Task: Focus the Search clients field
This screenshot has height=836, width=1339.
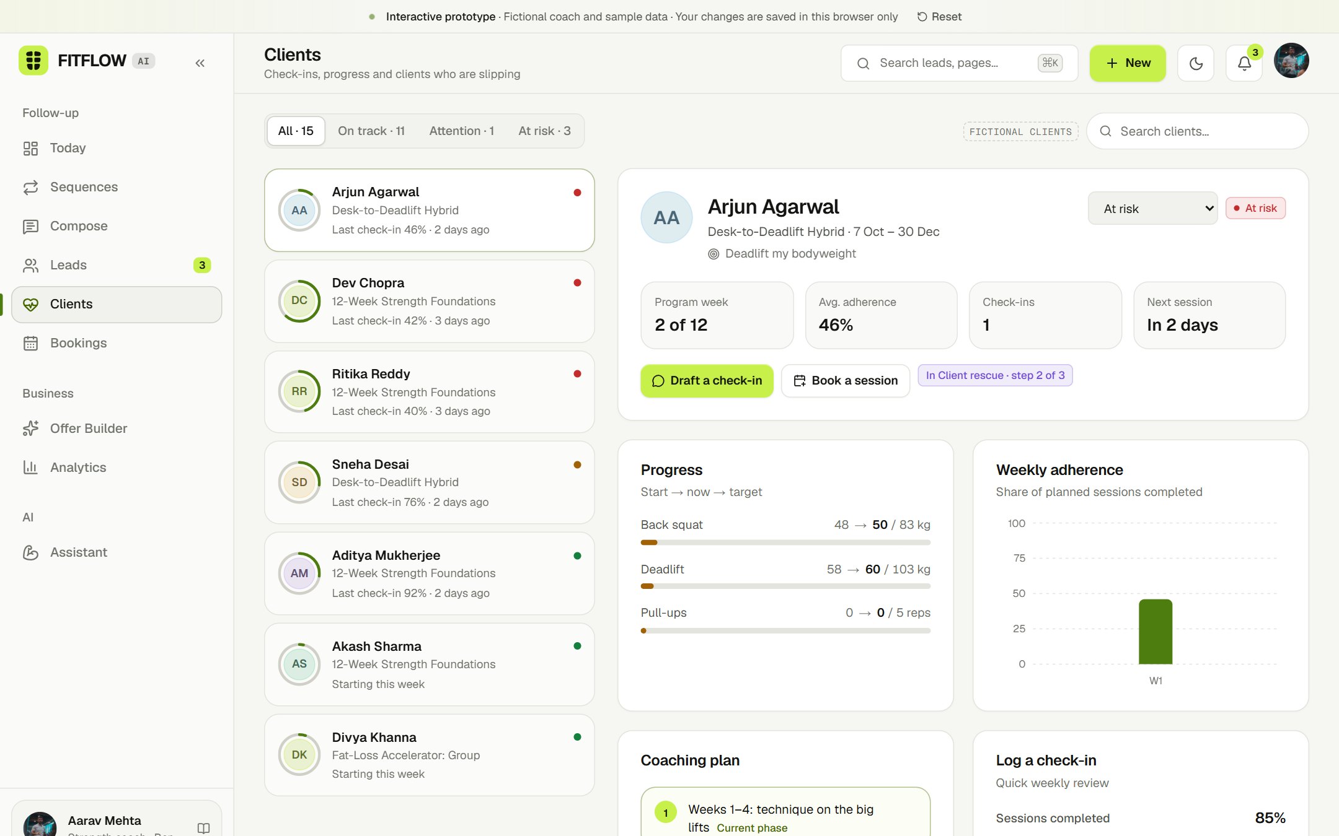Action: [x=1197, y=131]
